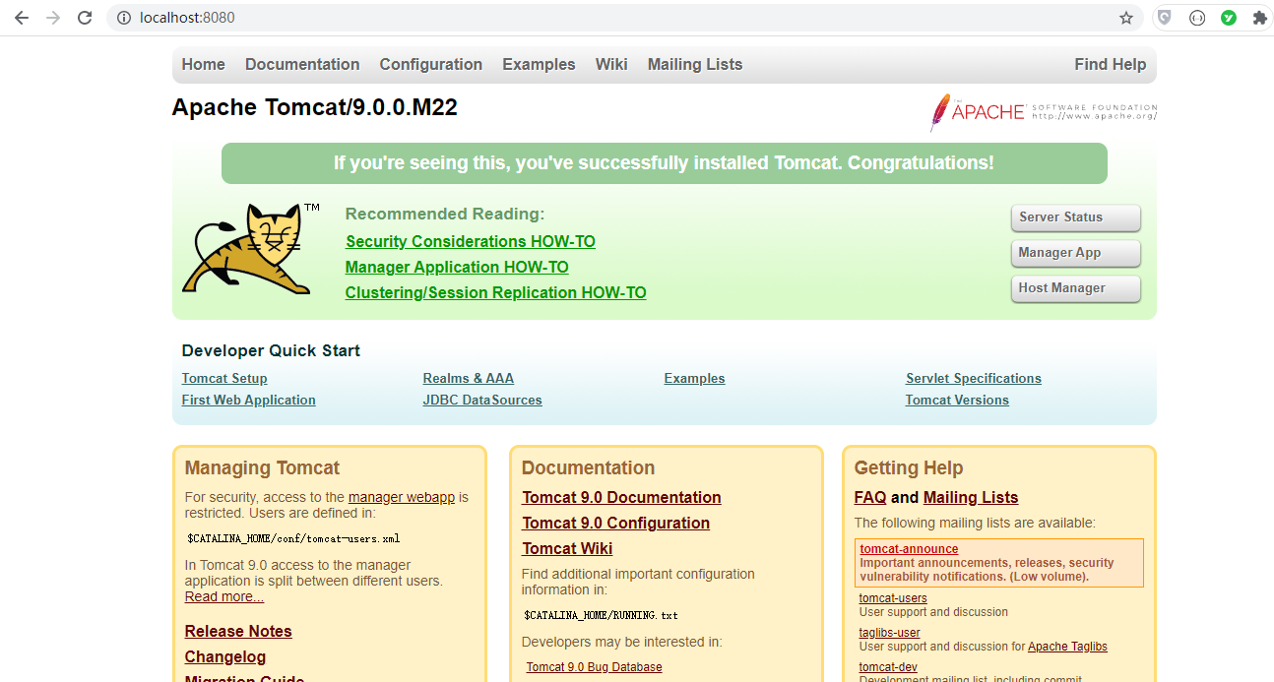Viewport: 1274px width, 682px height.
Task: Click the $CATALINA_HOME/RUNNING.txt path text
Action: click(601, 615)
